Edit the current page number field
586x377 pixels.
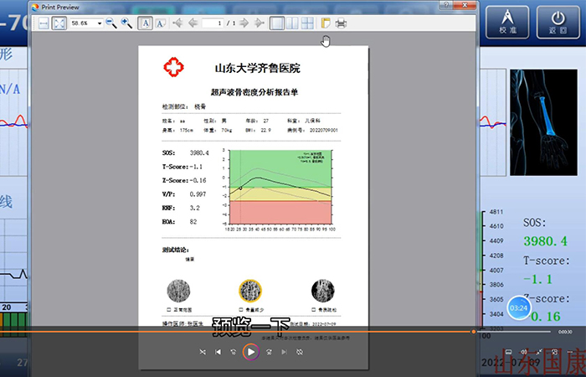(x=213, y=23)
